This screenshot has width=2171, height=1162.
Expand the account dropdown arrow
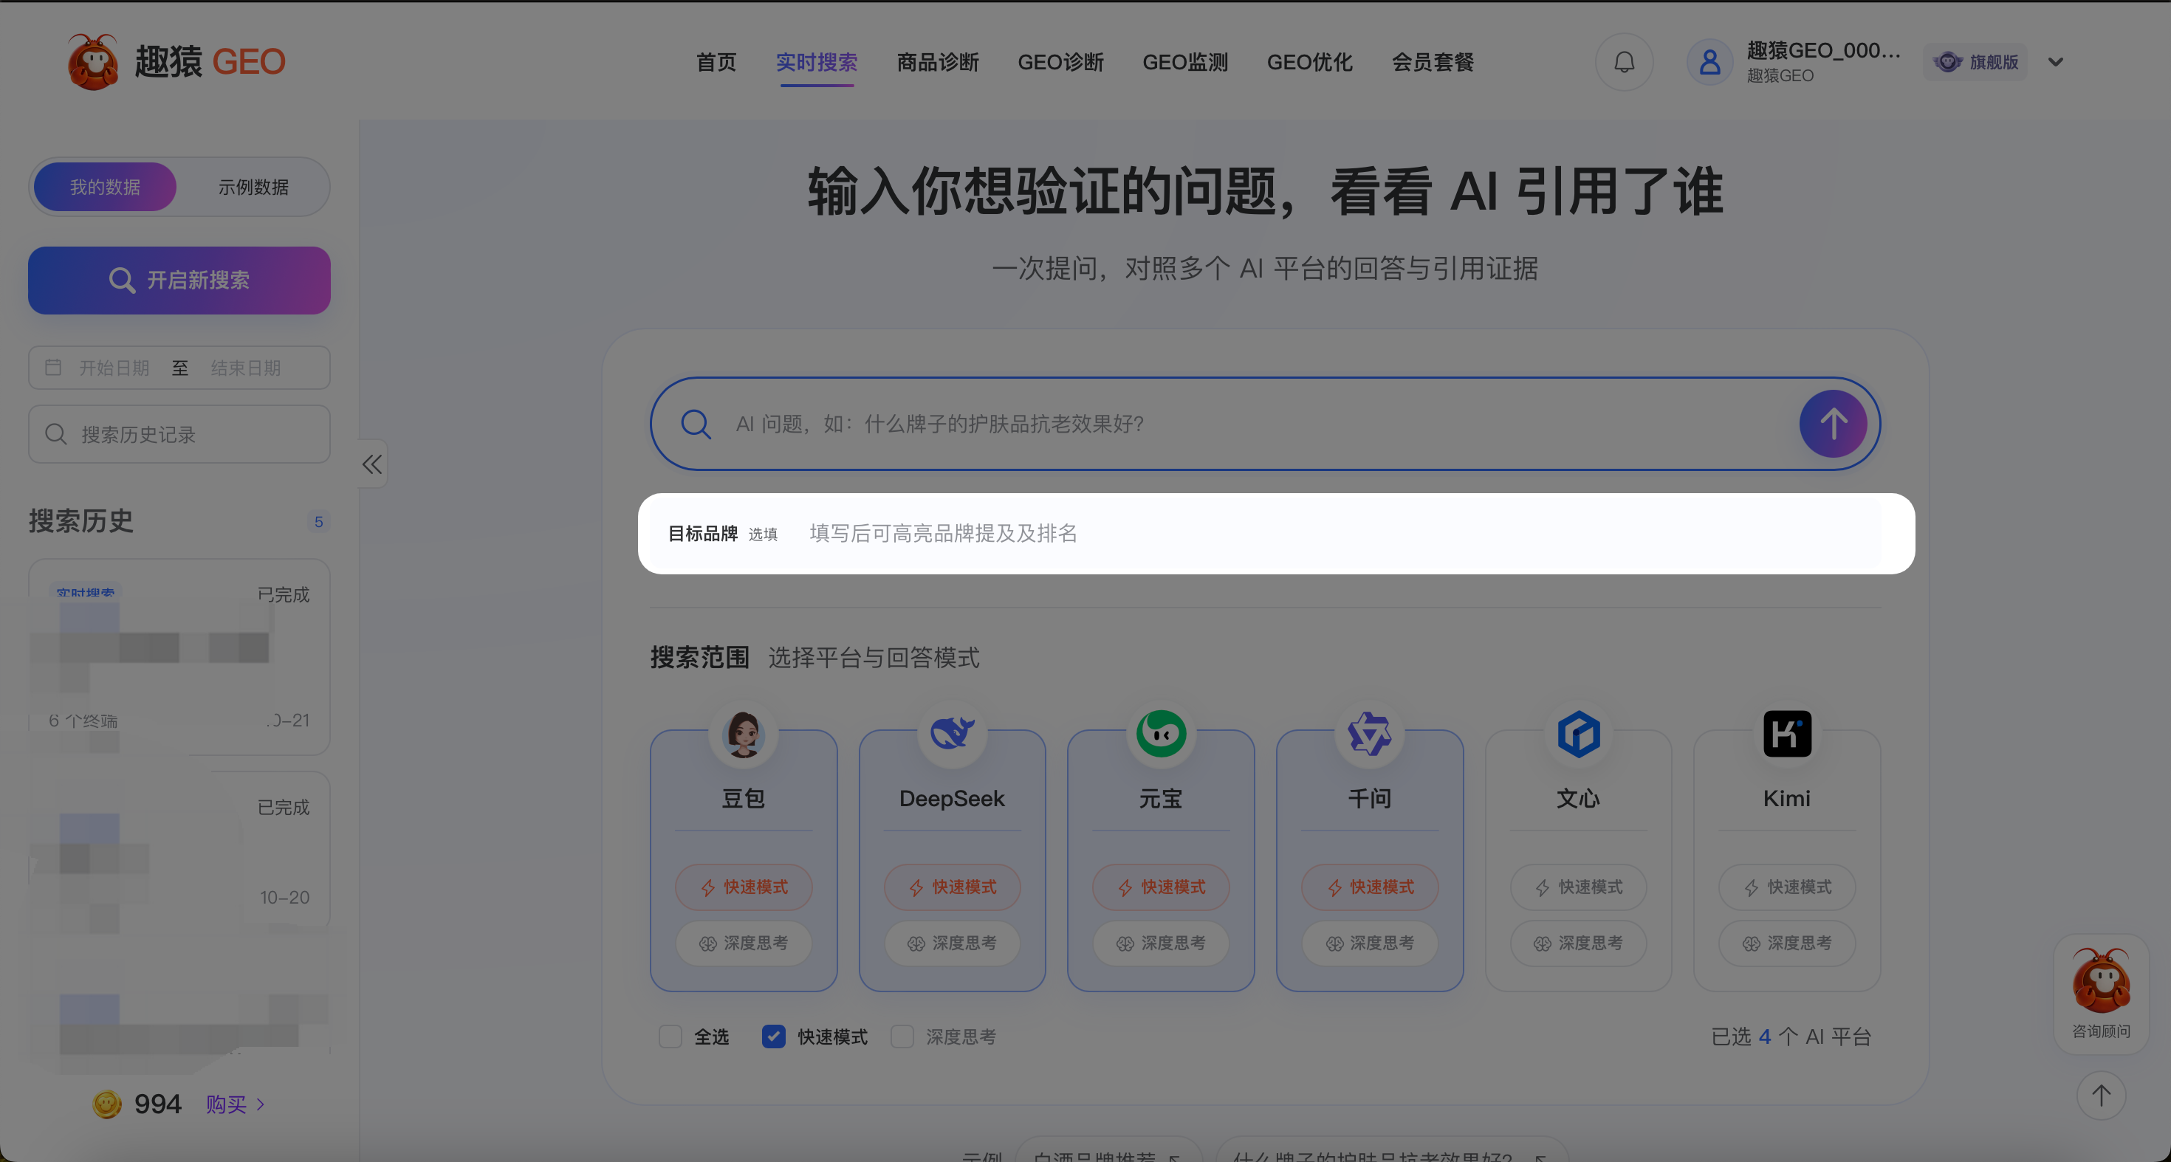[x=2056, y=61]
